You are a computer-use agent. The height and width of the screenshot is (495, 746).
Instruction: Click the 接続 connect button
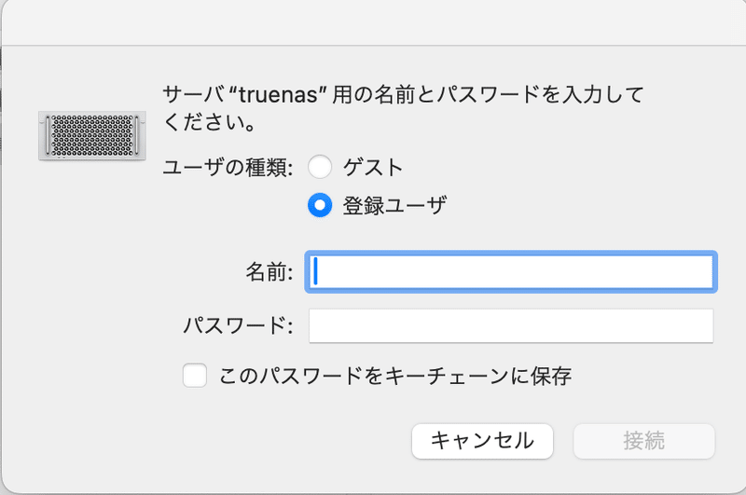643,441
